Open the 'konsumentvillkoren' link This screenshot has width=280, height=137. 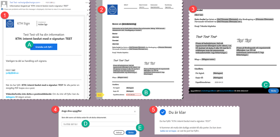pos(226,91)
